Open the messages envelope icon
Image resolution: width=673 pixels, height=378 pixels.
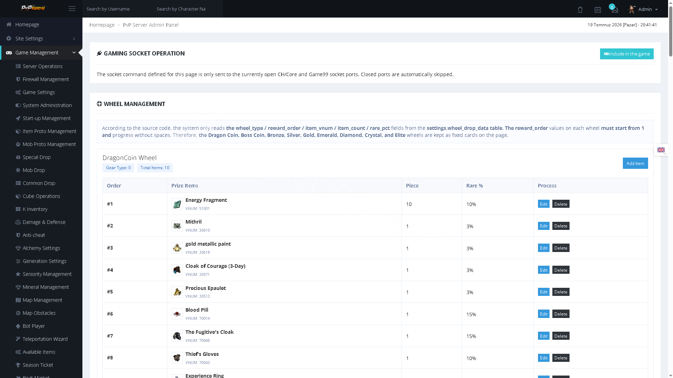pos(615,9)
